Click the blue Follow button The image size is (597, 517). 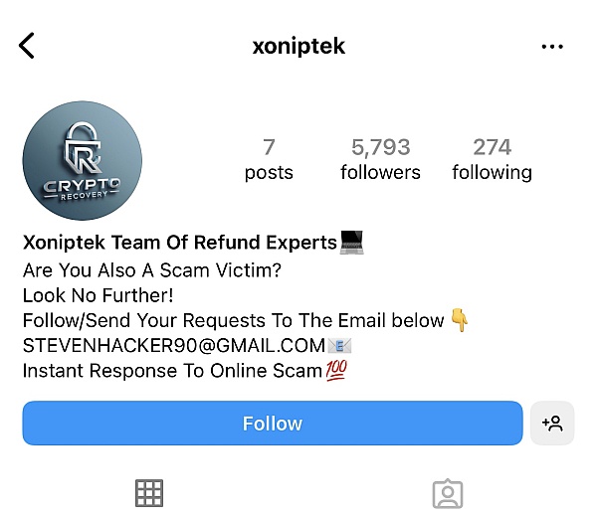tap(273, 423)
